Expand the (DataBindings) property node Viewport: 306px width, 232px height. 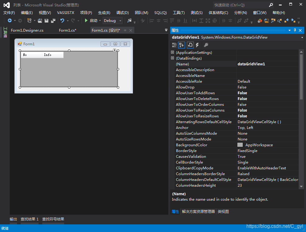click(x=172, y=58)
